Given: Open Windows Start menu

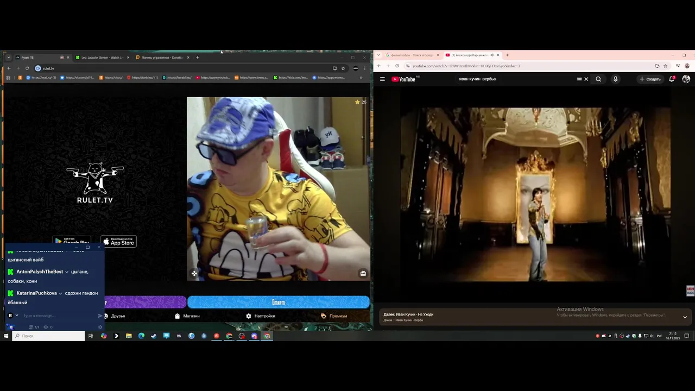Looking at the screenshot, I should pos(6,336).
